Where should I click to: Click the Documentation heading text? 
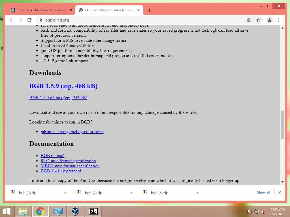52,144
